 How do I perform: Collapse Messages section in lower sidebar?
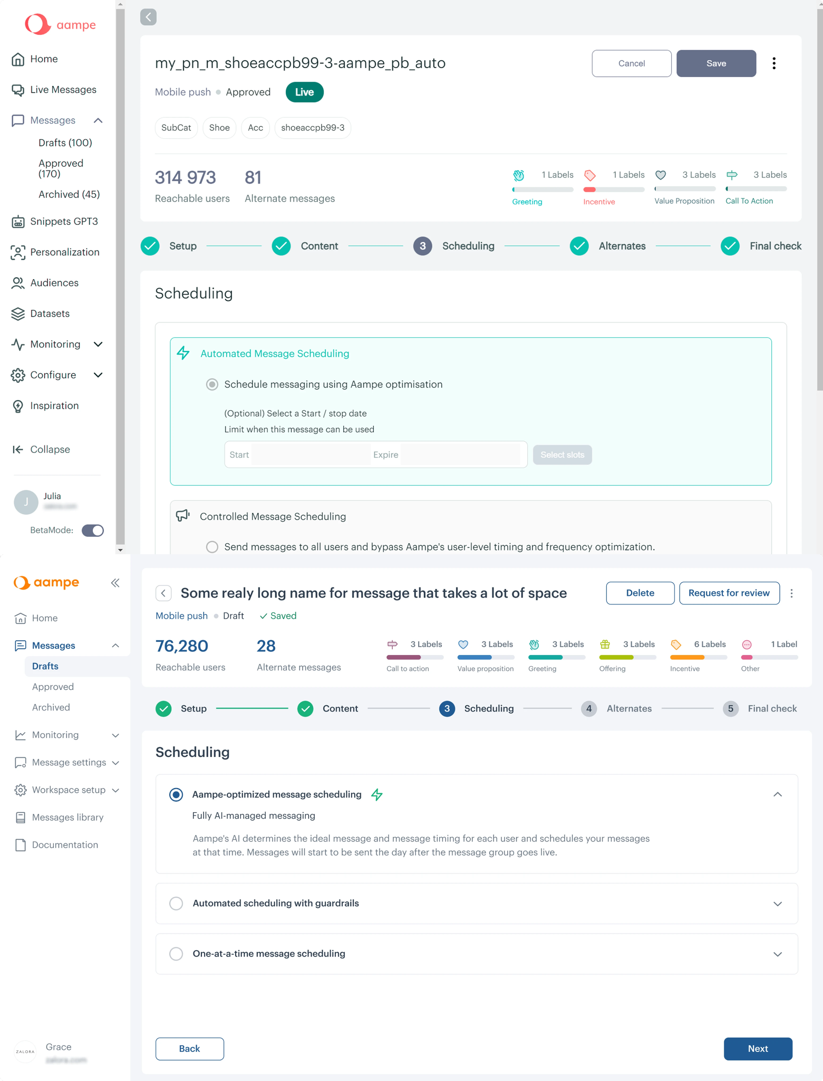click(x=115, y=646)
